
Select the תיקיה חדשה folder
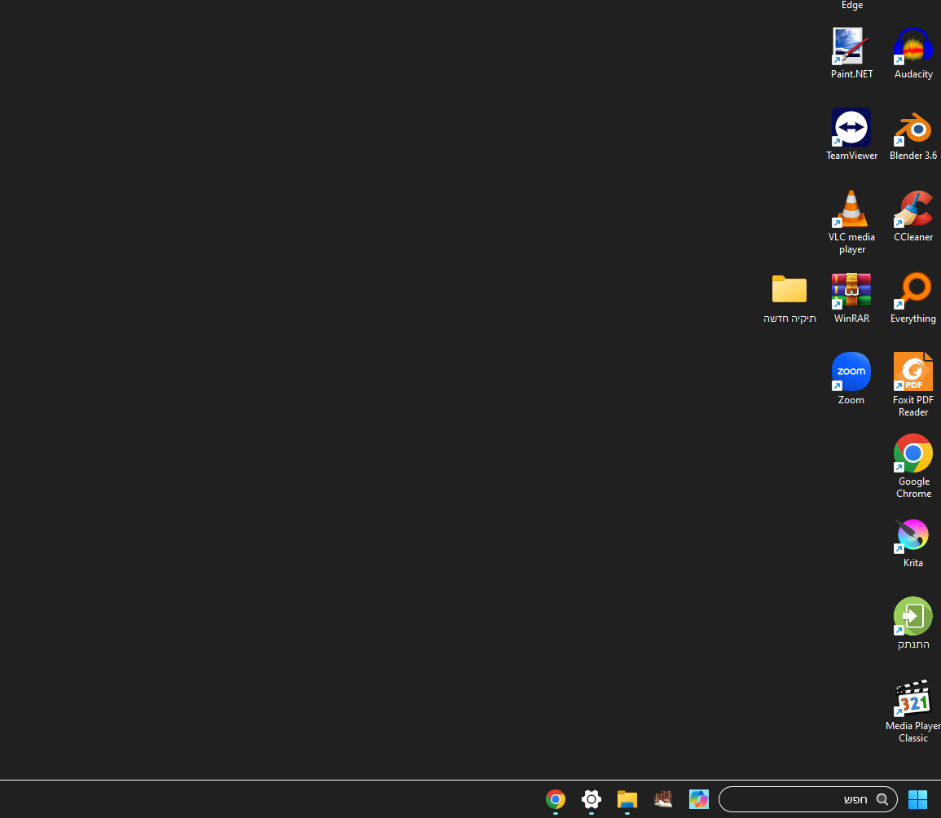click(x=789, y=298)
